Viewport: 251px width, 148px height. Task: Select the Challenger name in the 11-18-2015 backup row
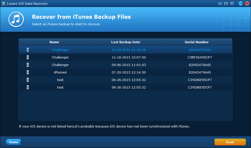[x=60, y=57]
